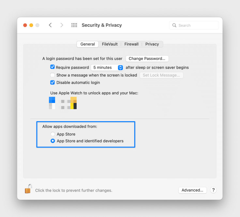Click the Change Password... button
The width and height of the screenshot is (240, 217).
[147, 59]
